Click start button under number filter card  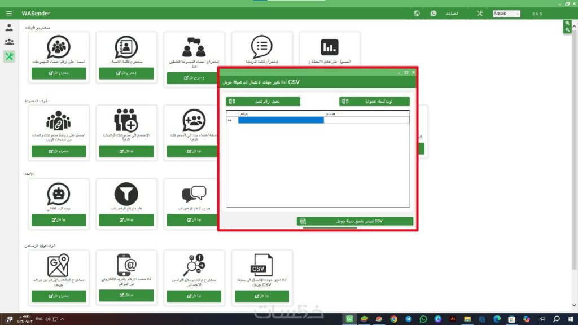click(126, 219)
